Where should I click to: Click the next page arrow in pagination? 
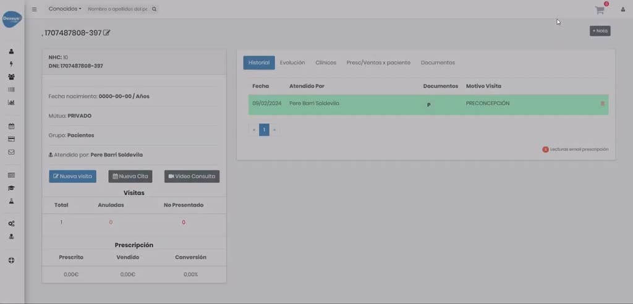274,130
